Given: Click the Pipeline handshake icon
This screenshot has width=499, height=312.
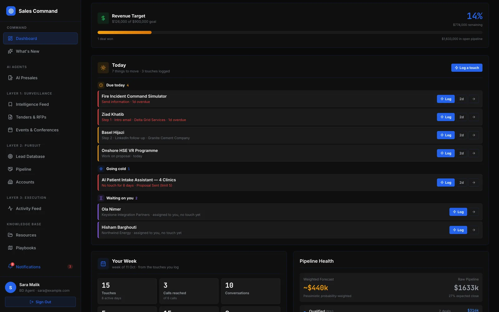Looking at the screenshot, I should point(10,169).
